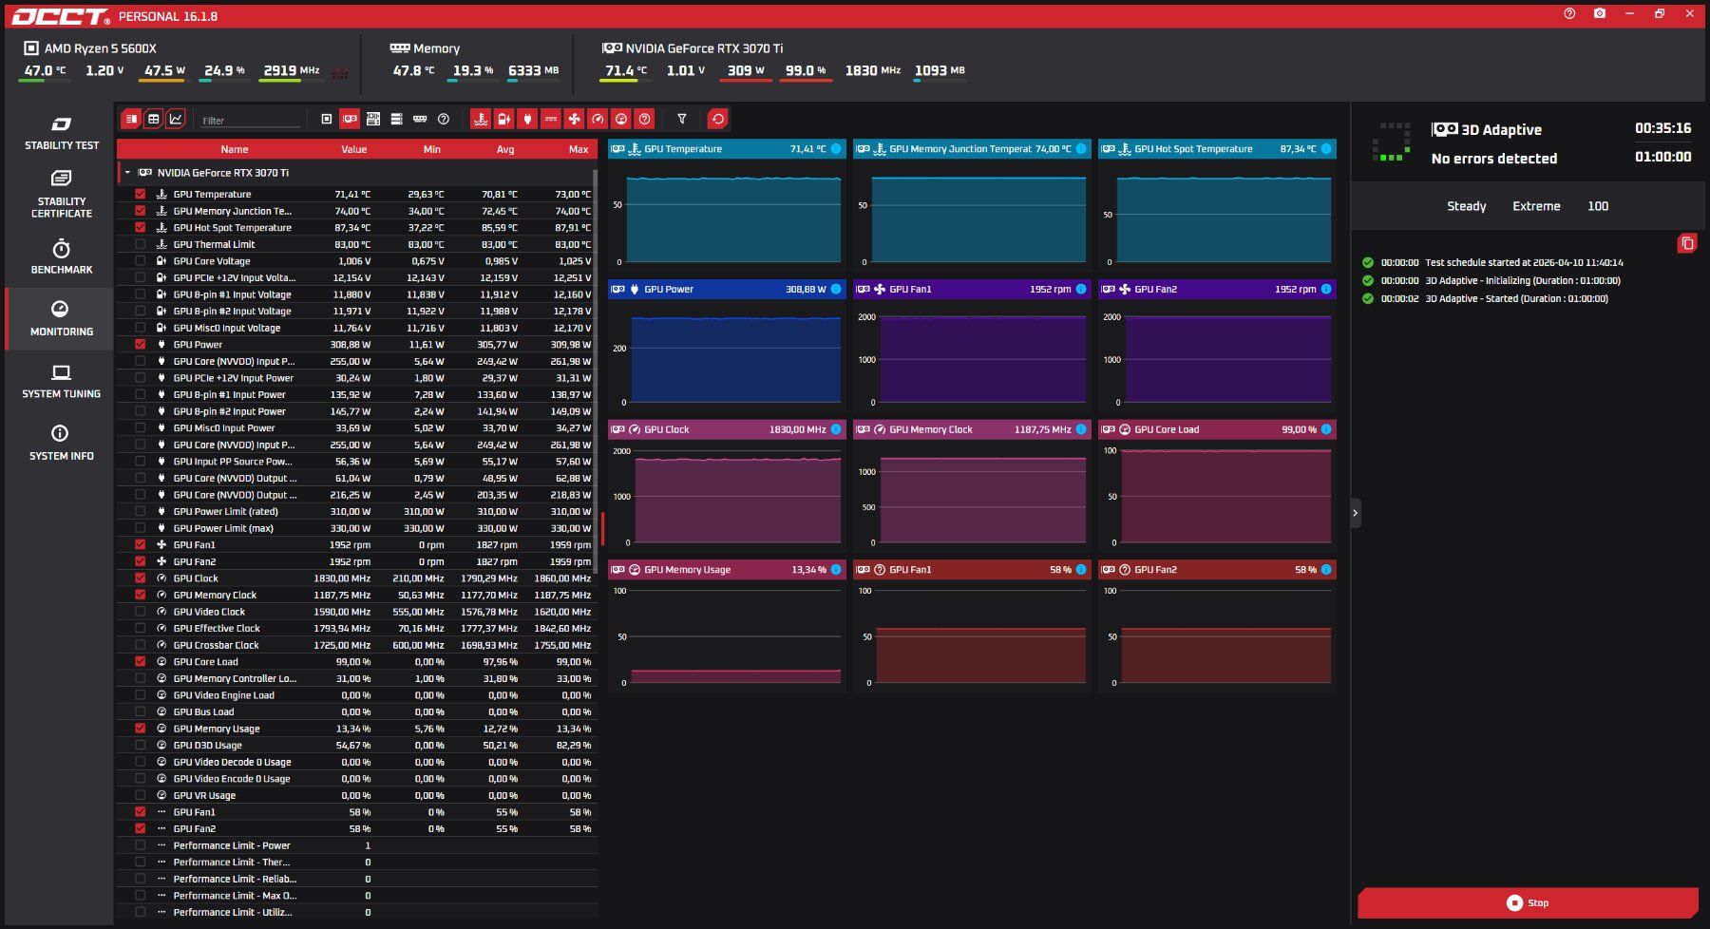Uncheck the GPU Hot Spot Temperature checkbox
The height and width of the screenshot is (929, 1710).
pyautogui.click(x=141, y=227)
